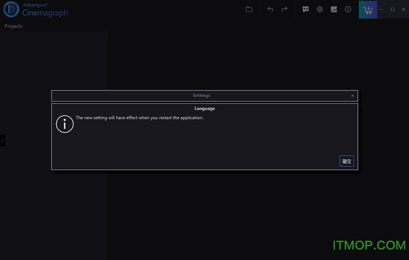Click the skin/theme icon in the toolbar
409x260 pixels.
[x=334, y=9]
